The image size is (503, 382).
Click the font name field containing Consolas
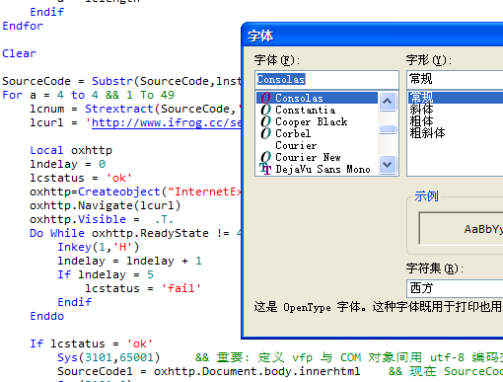tap(326, 80)
